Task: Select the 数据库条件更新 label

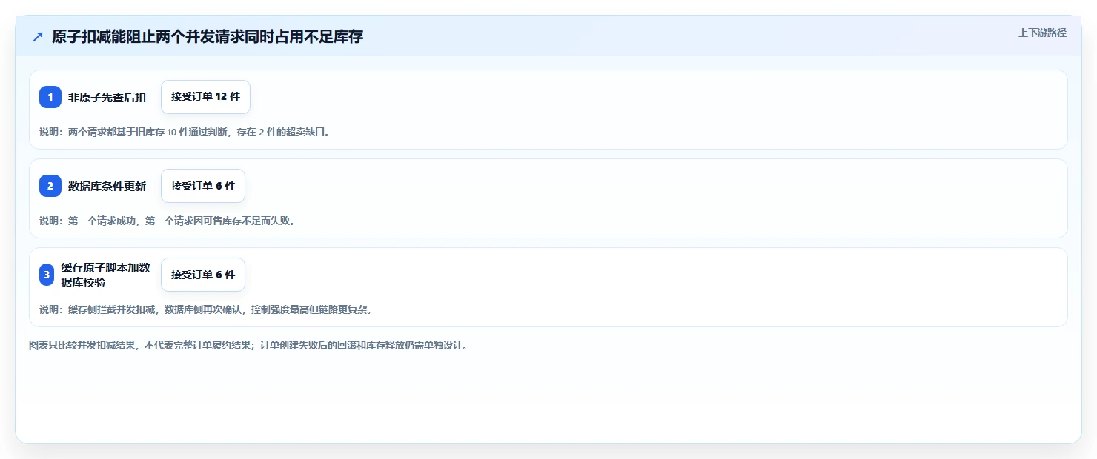Action: [107, 186]
